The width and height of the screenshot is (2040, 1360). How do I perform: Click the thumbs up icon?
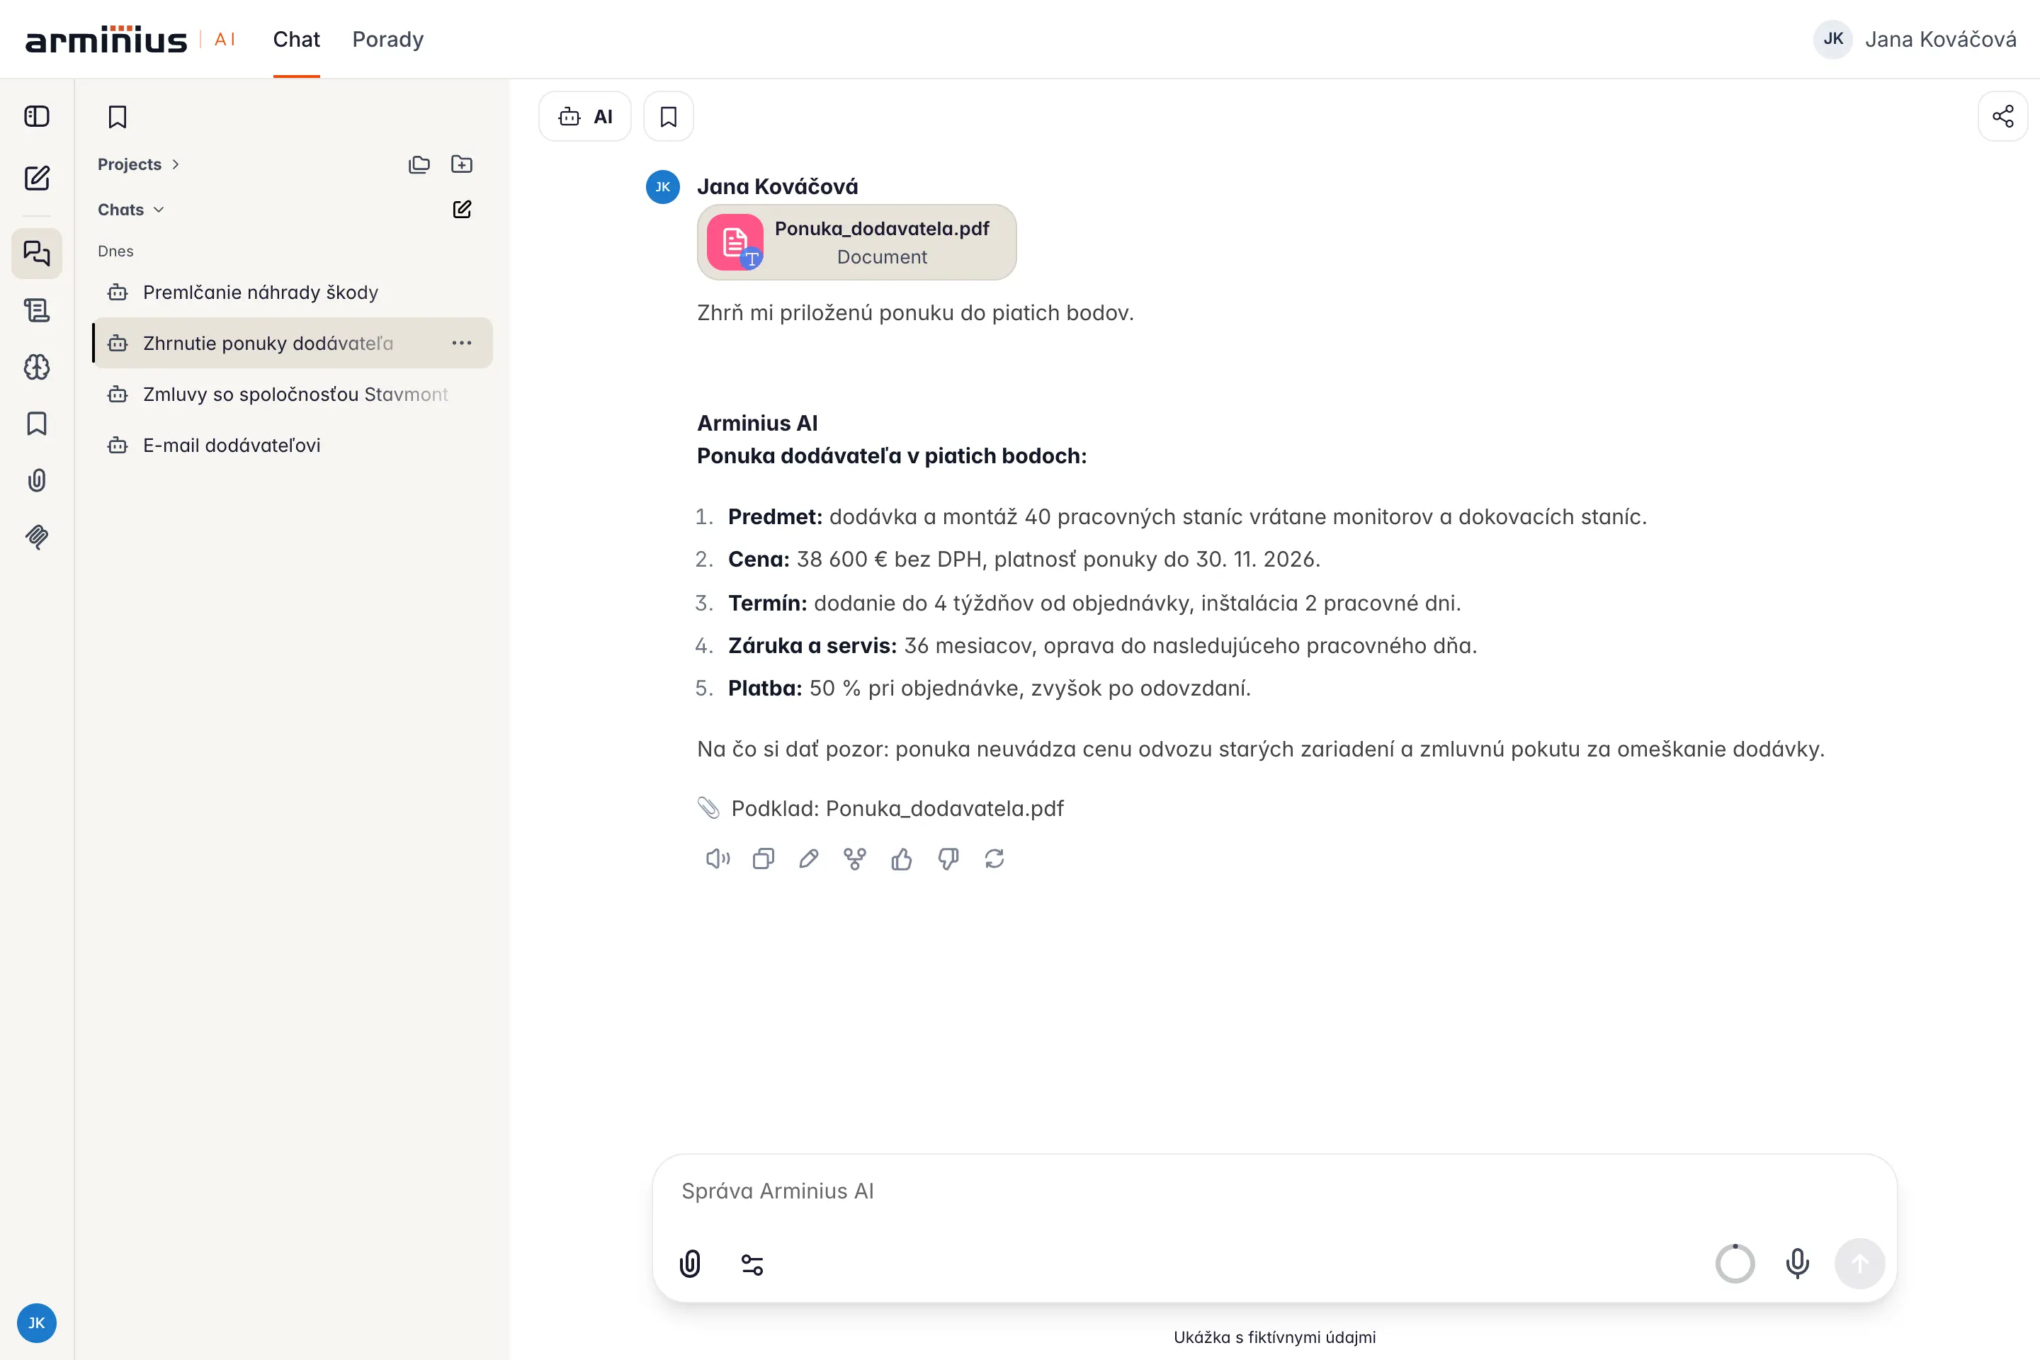tap(902, 858)
